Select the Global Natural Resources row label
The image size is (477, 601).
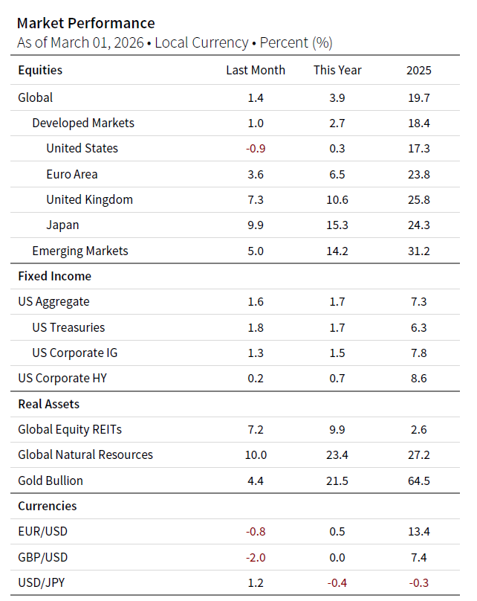tap(85, 454)
